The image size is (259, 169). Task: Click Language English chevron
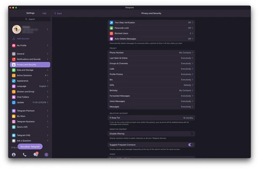[x=48, y=86]
